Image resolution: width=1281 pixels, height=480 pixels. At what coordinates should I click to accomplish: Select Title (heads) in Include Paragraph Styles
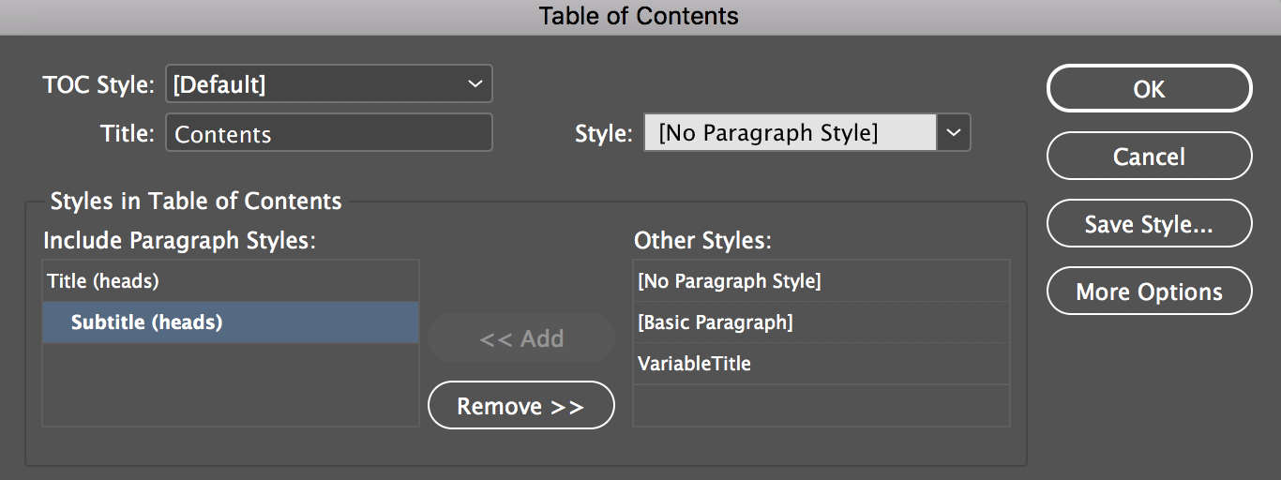click(x=231, y=280)
